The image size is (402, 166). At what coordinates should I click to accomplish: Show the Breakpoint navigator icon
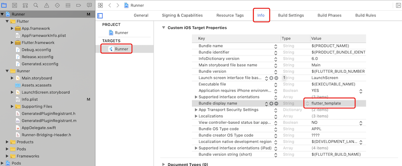[78, 5]
